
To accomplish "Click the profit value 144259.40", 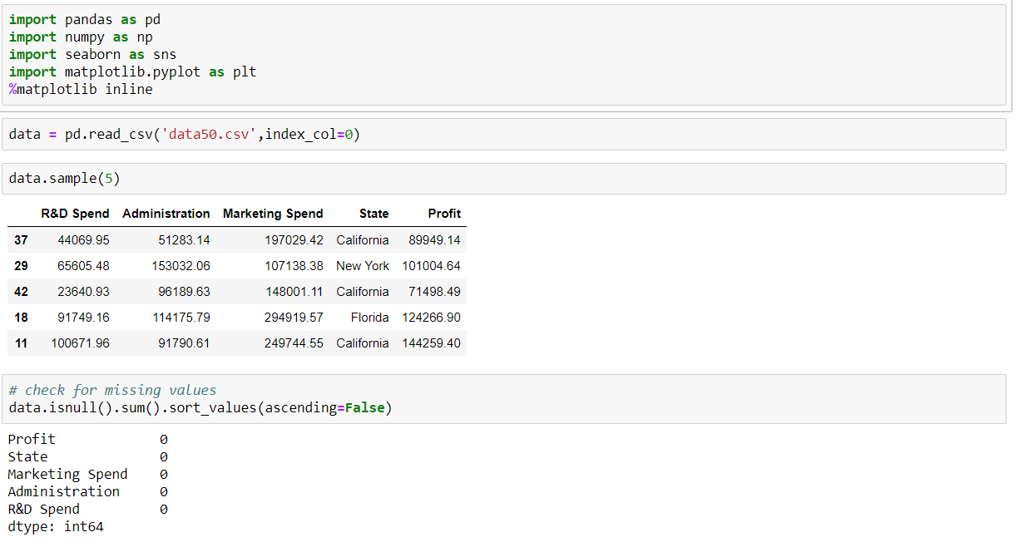I will (432, 343).
